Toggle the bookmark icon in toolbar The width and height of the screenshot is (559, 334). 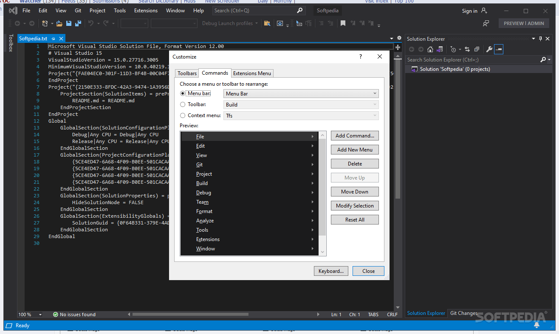tap(343, 23)
